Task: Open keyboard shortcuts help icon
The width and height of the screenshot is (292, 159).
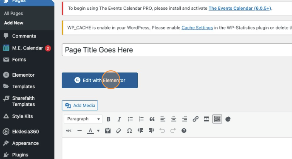Action: click(x=184, y=130)
